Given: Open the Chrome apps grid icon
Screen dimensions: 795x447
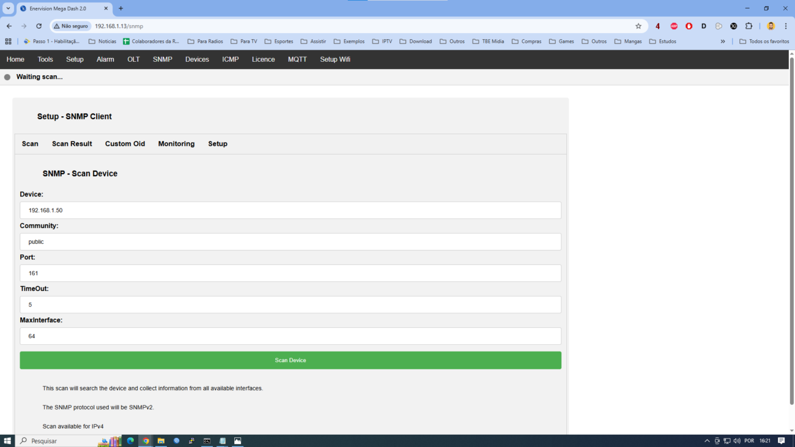Looking at the screenshot, I should (8, 42).
